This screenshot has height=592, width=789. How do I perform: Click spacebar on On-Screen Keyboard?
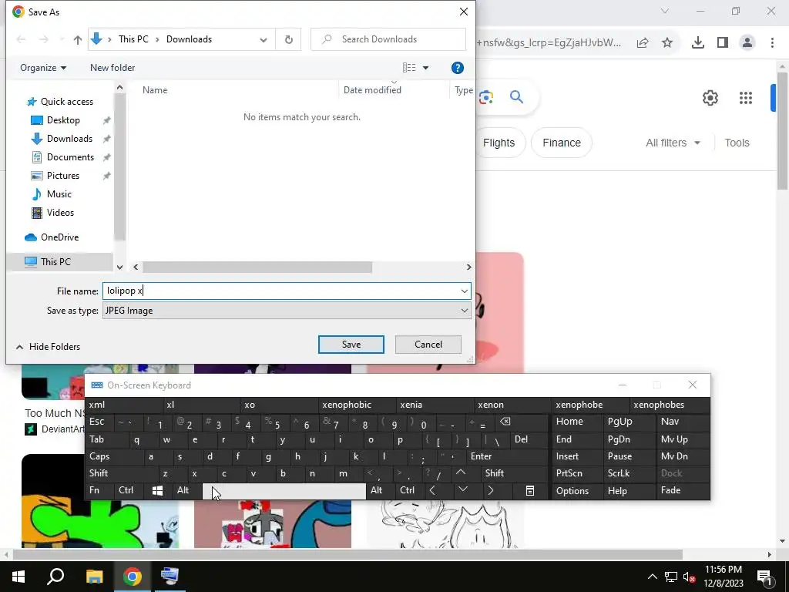[x=284, y=491]
